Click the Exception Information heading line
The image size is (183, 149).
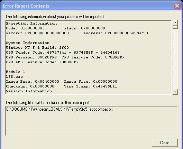tap(31, 23)
